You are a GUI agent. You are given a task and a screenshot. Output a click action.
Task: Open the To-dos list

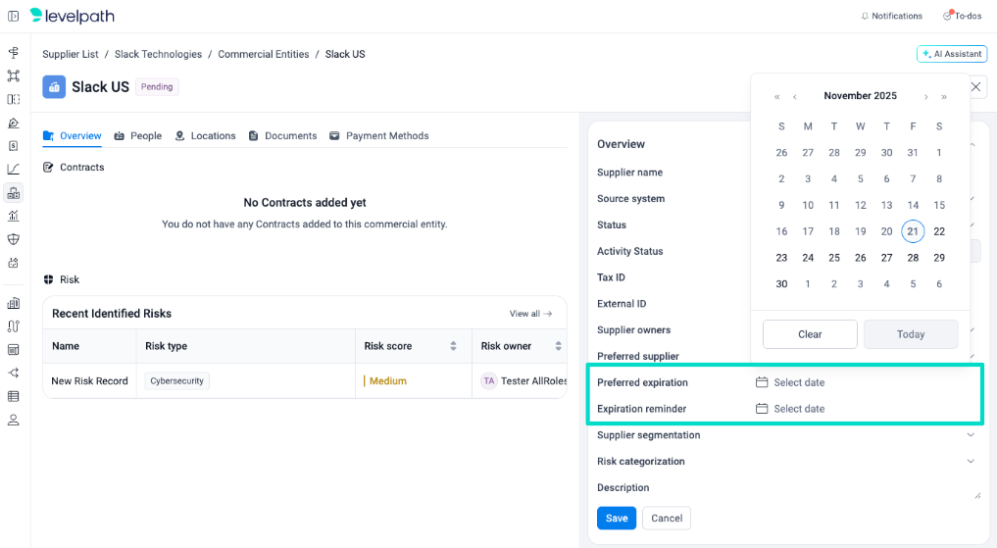(x=962, y=16)
